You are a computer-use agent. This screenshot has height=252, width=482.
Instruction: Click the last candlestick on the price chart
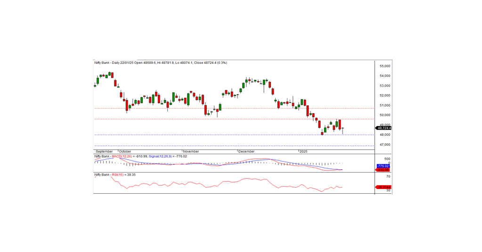343,131
